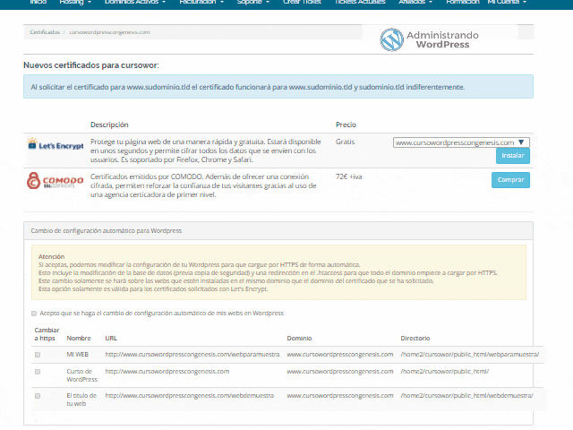Click the Administrando WordPress logo
Image resolution: width=573 pixels, height=430 pixels.
429,39
